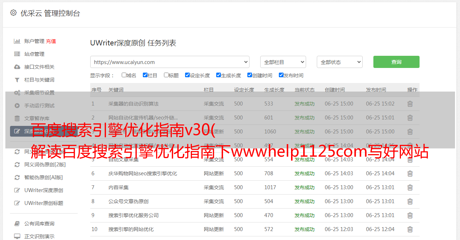Delete row 1 using its trash icon

click(410, 104)
